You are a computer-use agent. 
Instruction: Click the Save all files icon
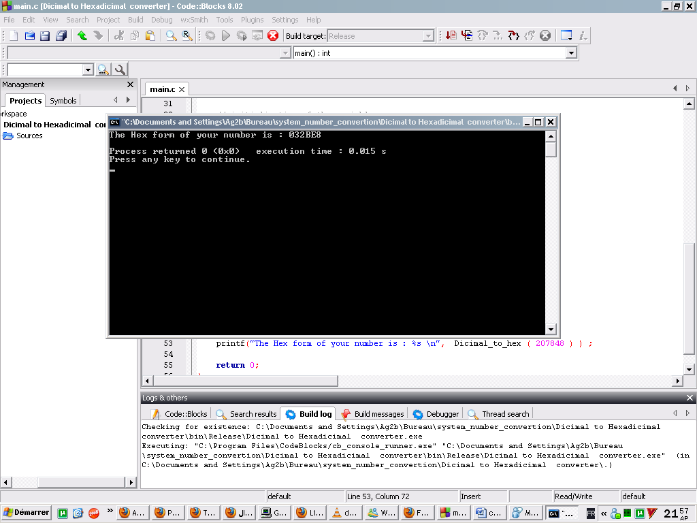click(61, 35)
